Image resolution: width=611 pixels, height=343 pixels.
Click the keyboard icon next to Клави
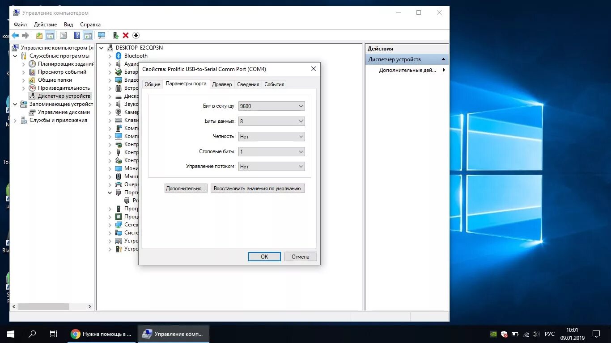click(x=119, y=120)
